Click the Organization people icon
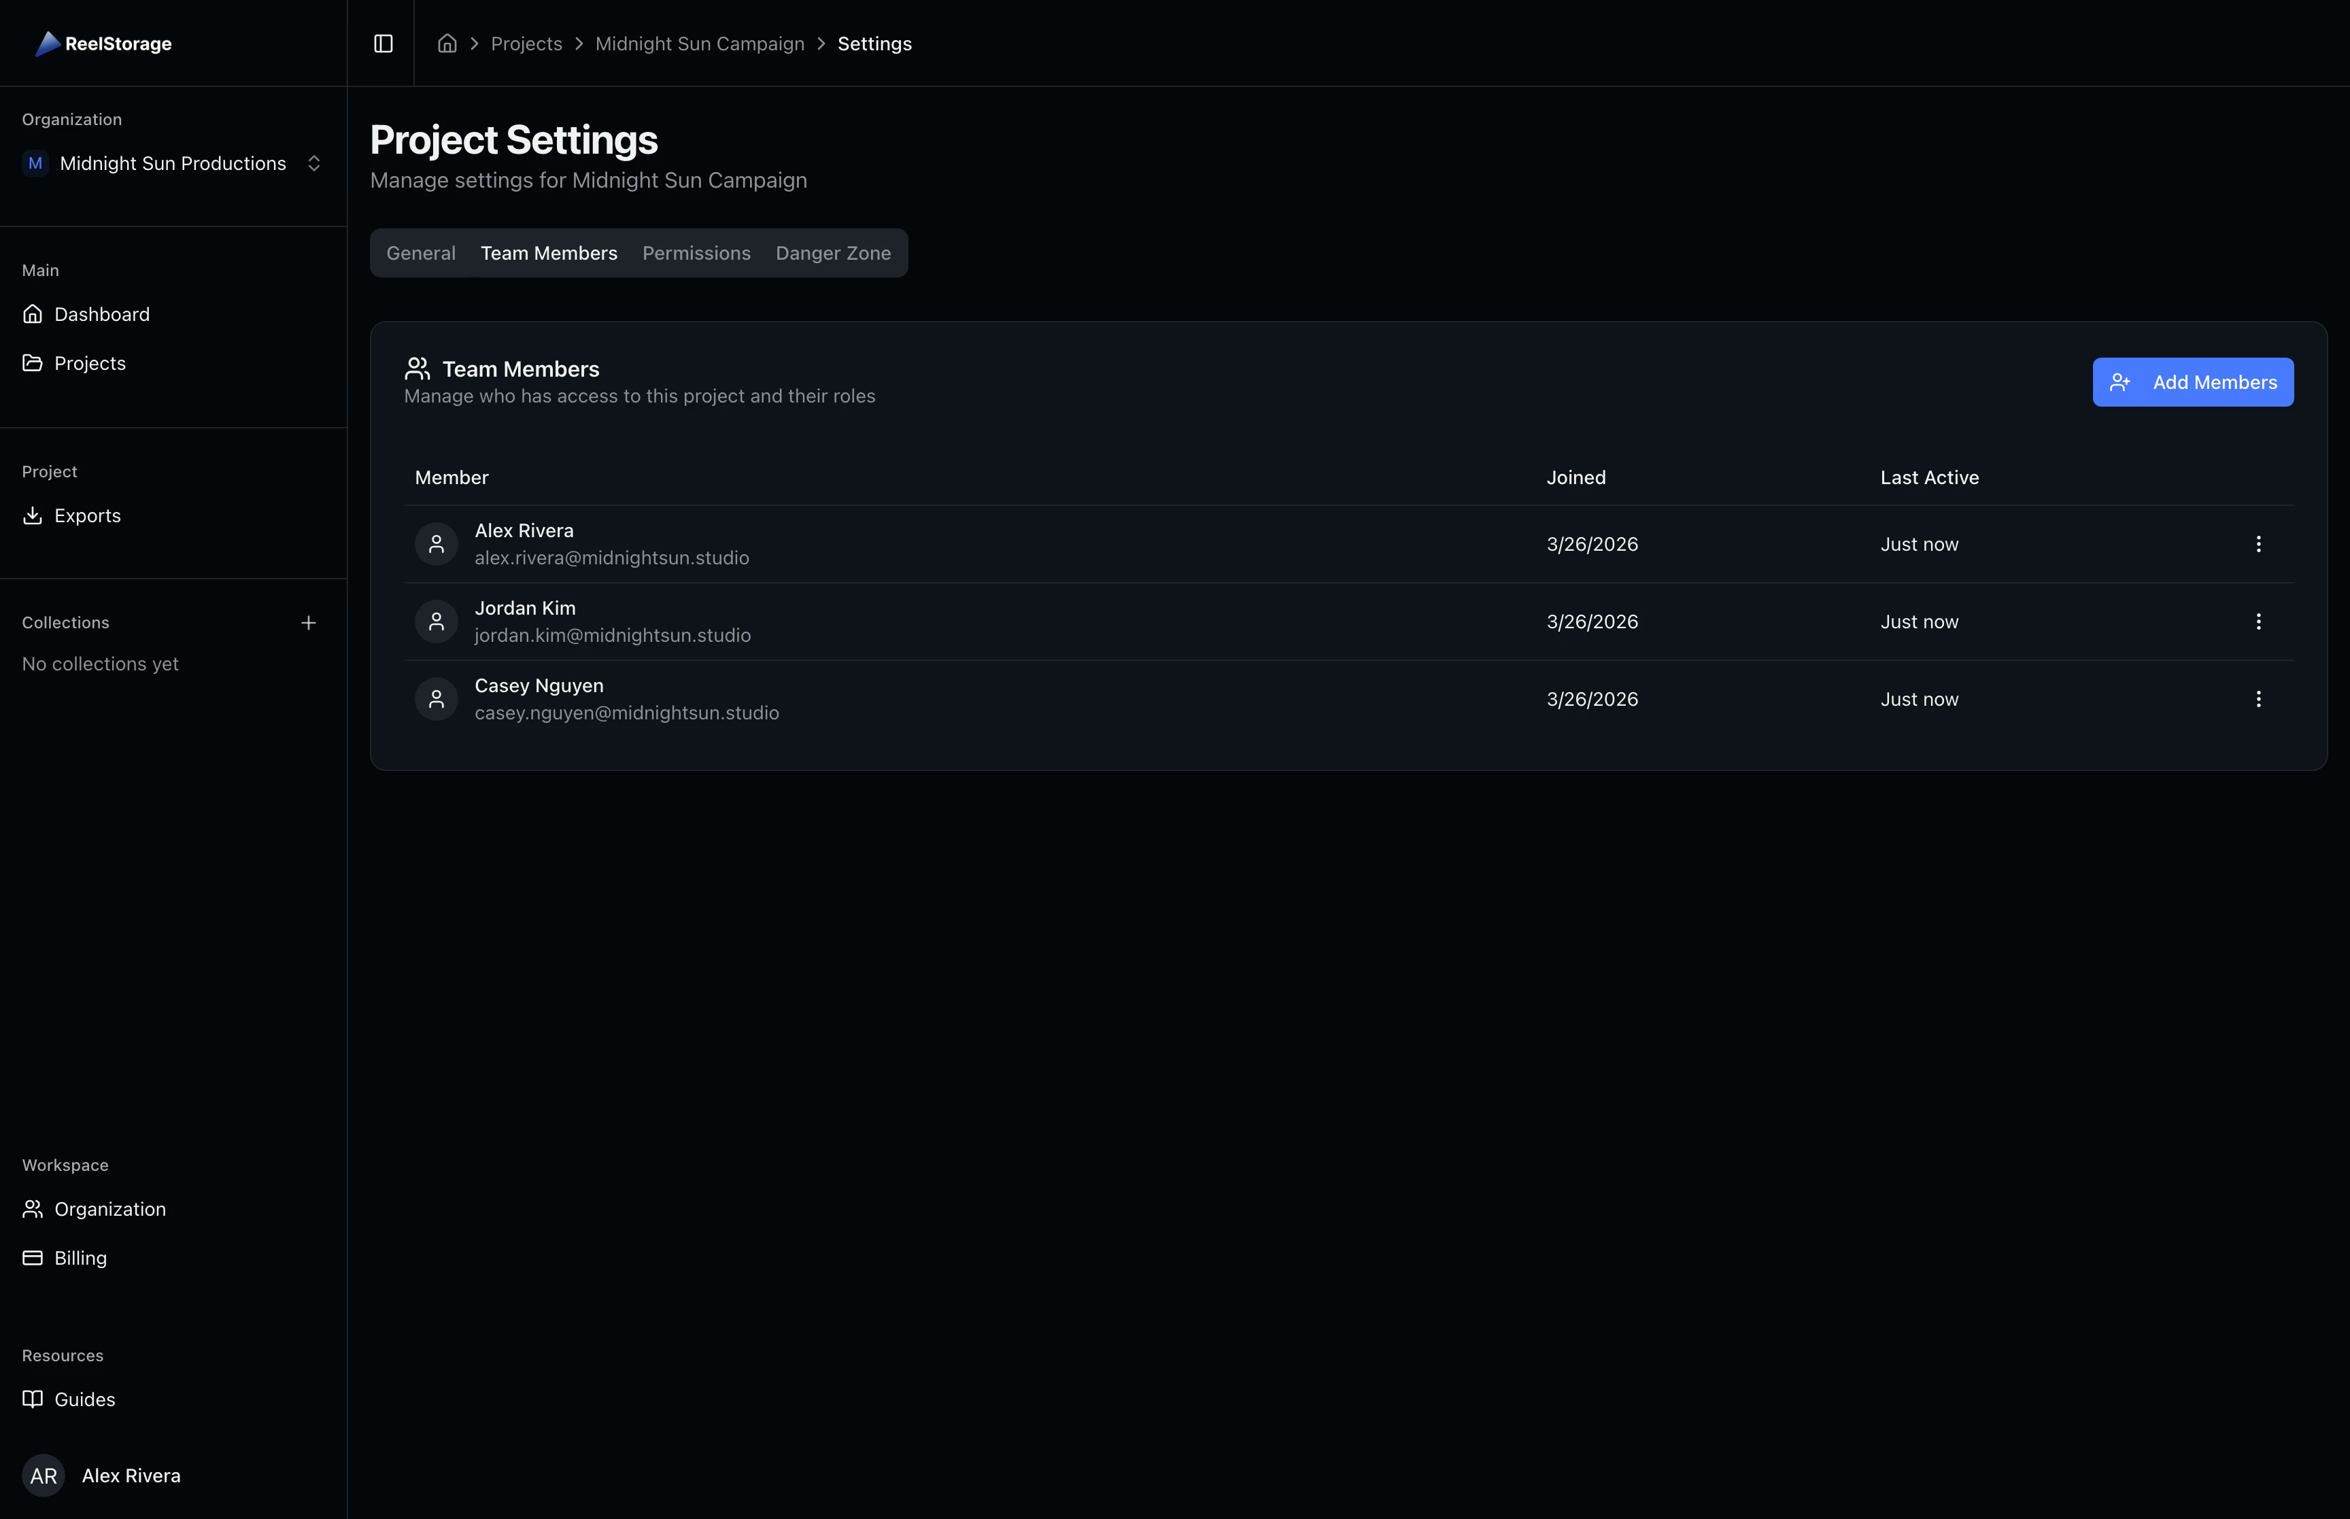2350x1519 pixels. click(33, 1208)
